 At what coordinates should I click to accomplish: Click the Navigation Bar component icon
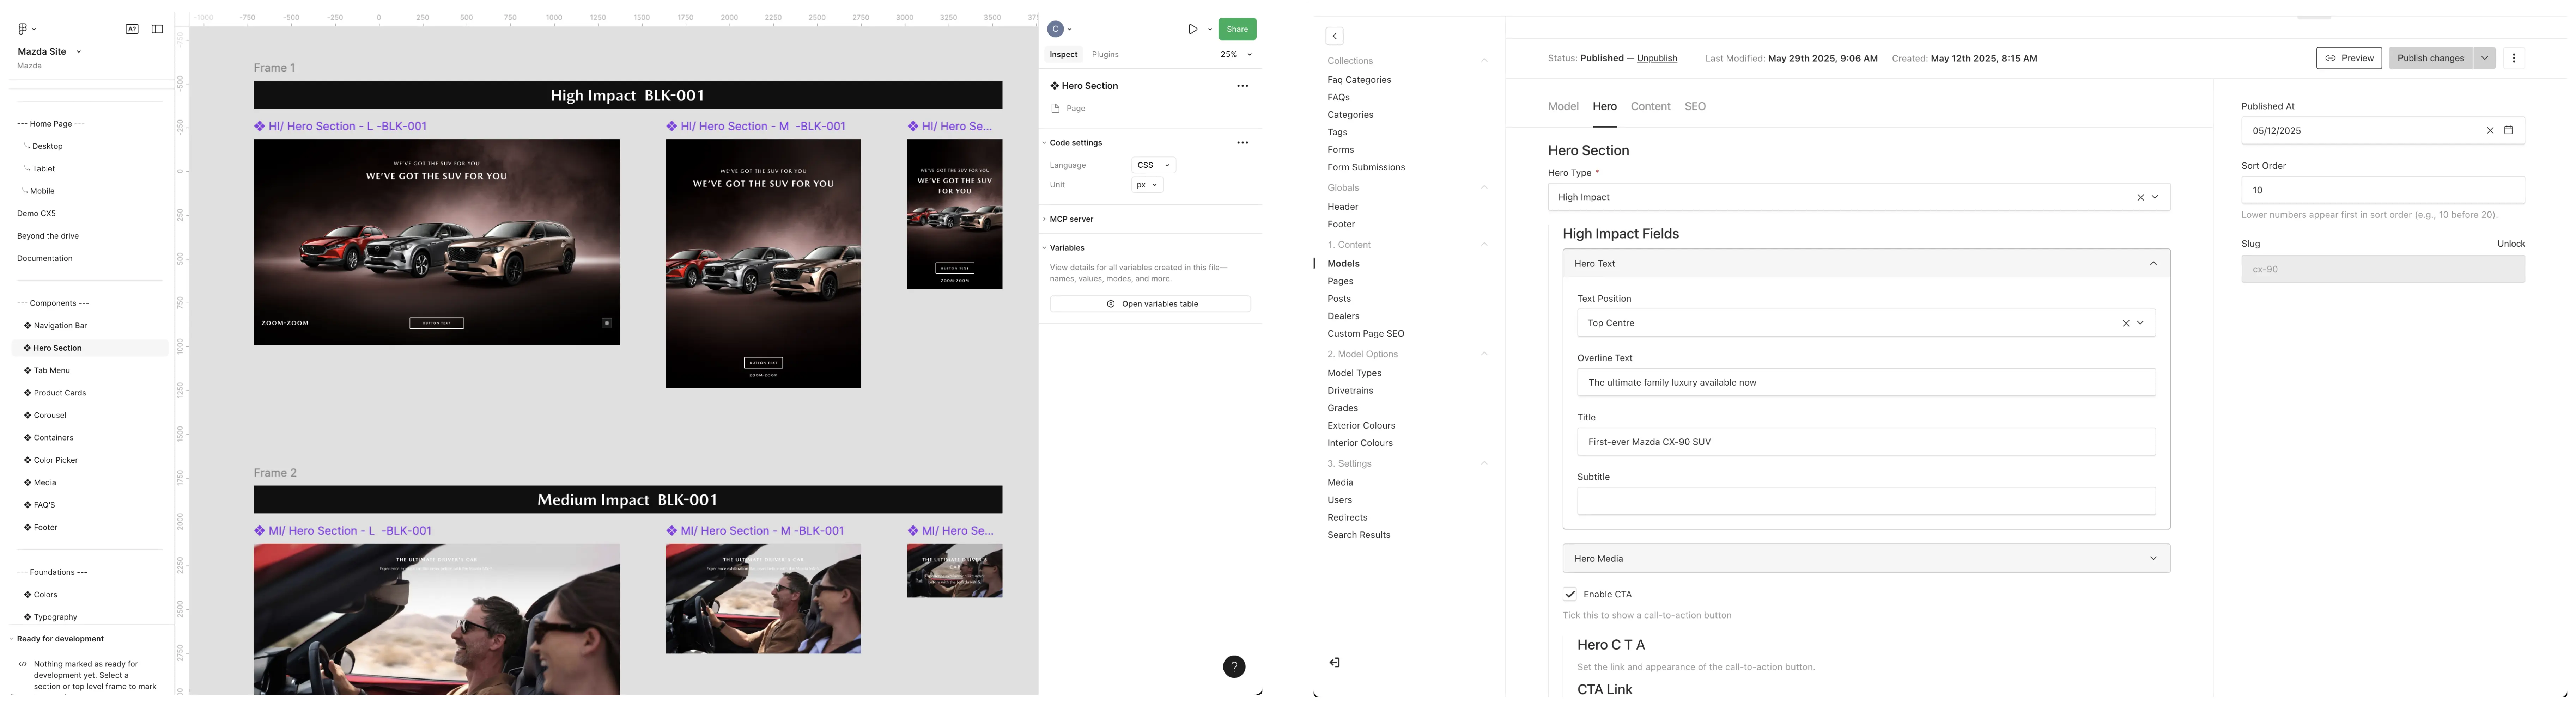28,326
